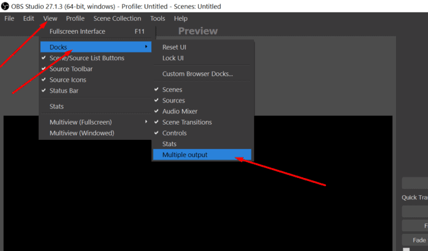Viewport: 428px width, 251px height.
Task: Uncheck the Sources dock
Action: tap(173, 101)
